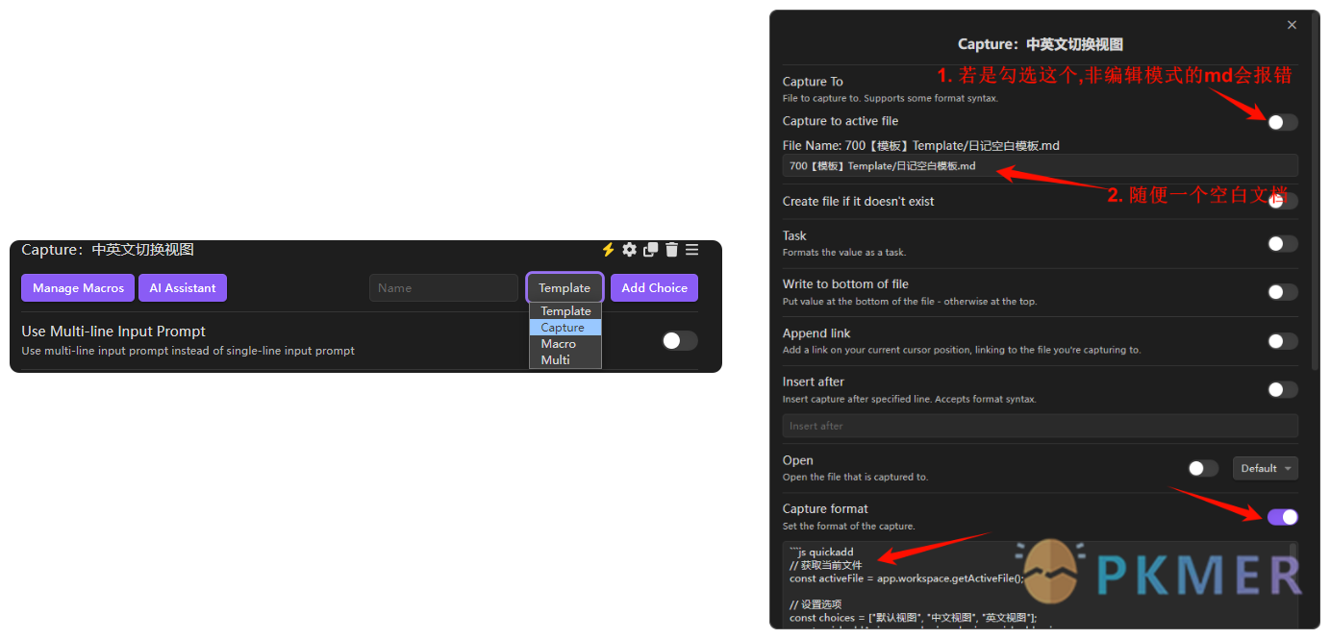This screenshot has height=639, width=1330.
Task: Click the dialog title Capture: 中英文切换视图
Action: (1041, 44)
